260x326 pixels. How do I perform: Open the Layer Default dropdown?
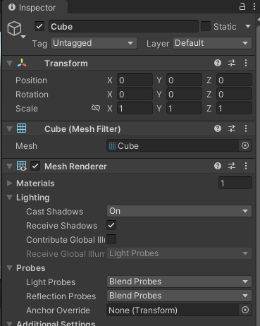[x=212, y=43]
